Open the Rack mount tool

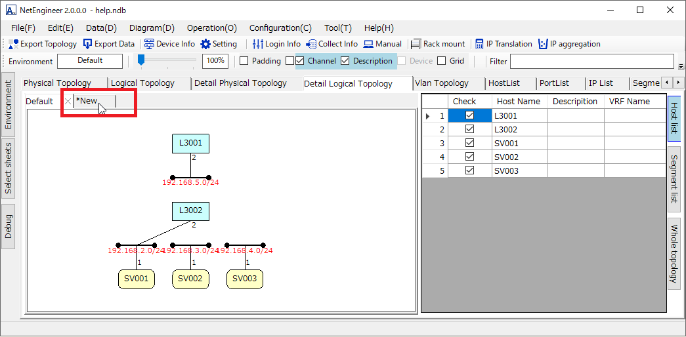coord(416,44)
